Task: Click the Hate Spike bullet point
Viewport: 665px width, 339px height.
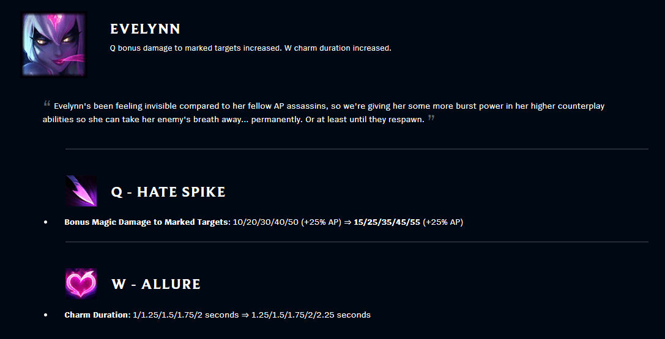Action: pyautogui.click(x=46, y=222)
